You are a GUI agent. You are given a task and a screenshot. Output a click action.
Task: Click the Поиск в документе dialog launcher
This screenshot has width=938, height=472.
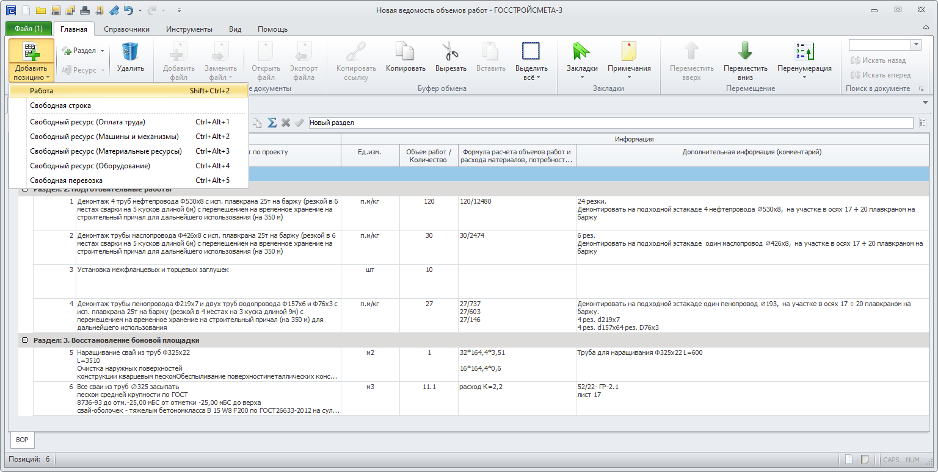pos(921,89)
